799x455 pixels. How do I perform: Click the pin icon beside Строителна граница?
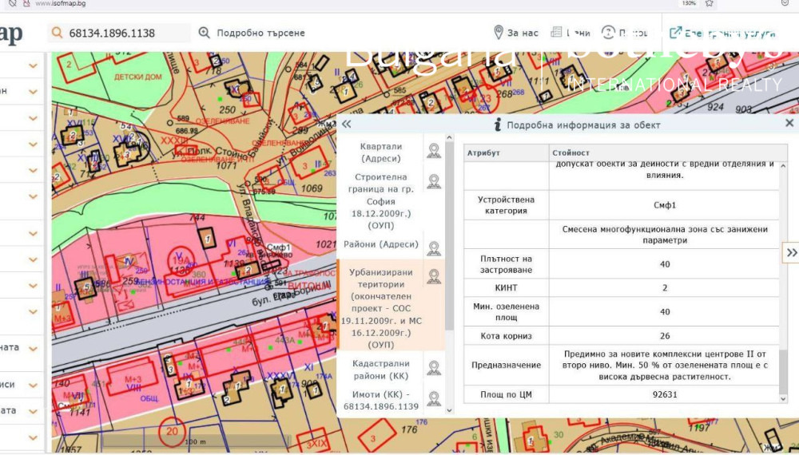coord(433,181)
